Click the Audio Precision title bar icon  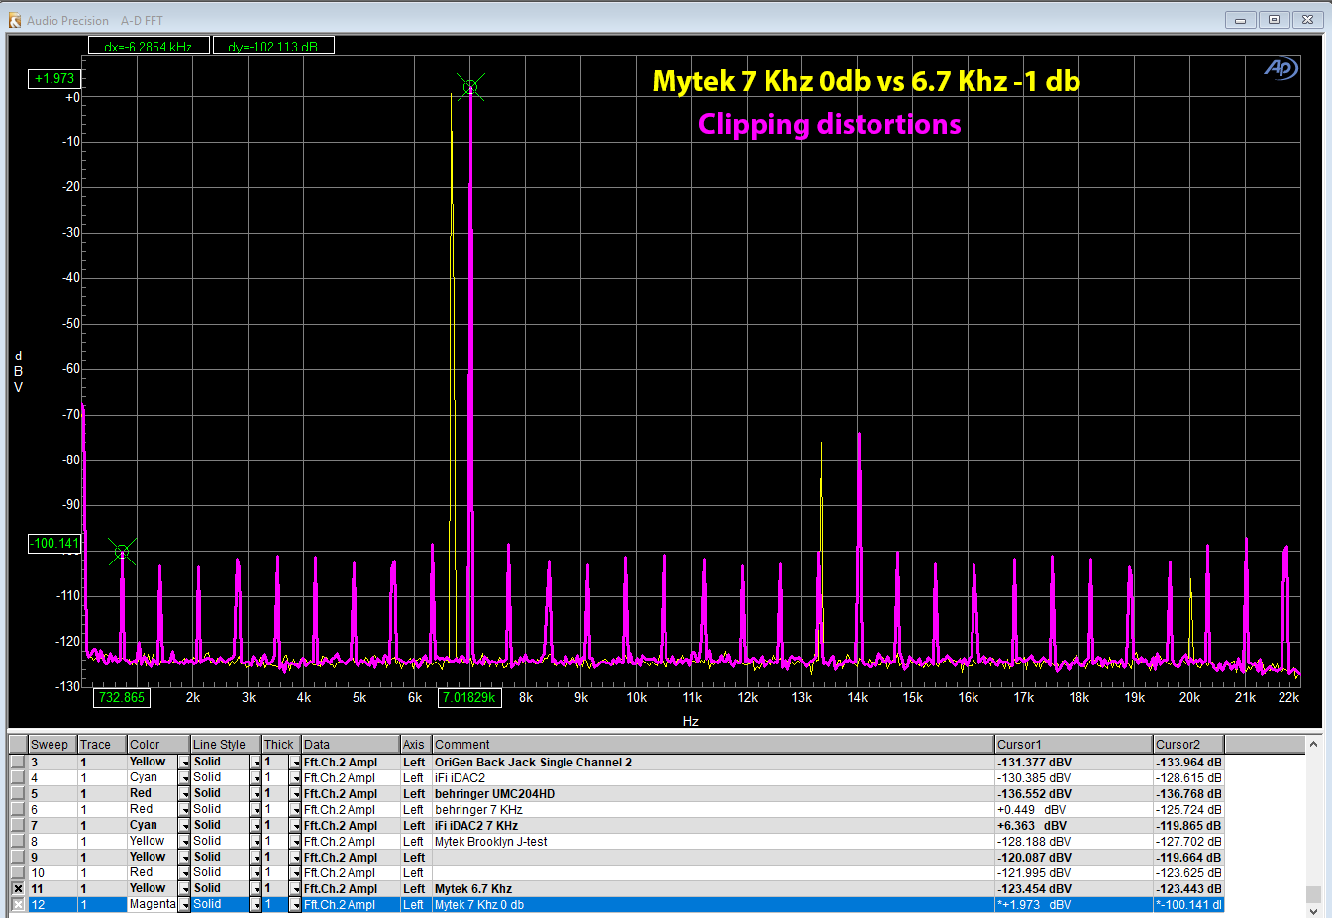point(15,20)
